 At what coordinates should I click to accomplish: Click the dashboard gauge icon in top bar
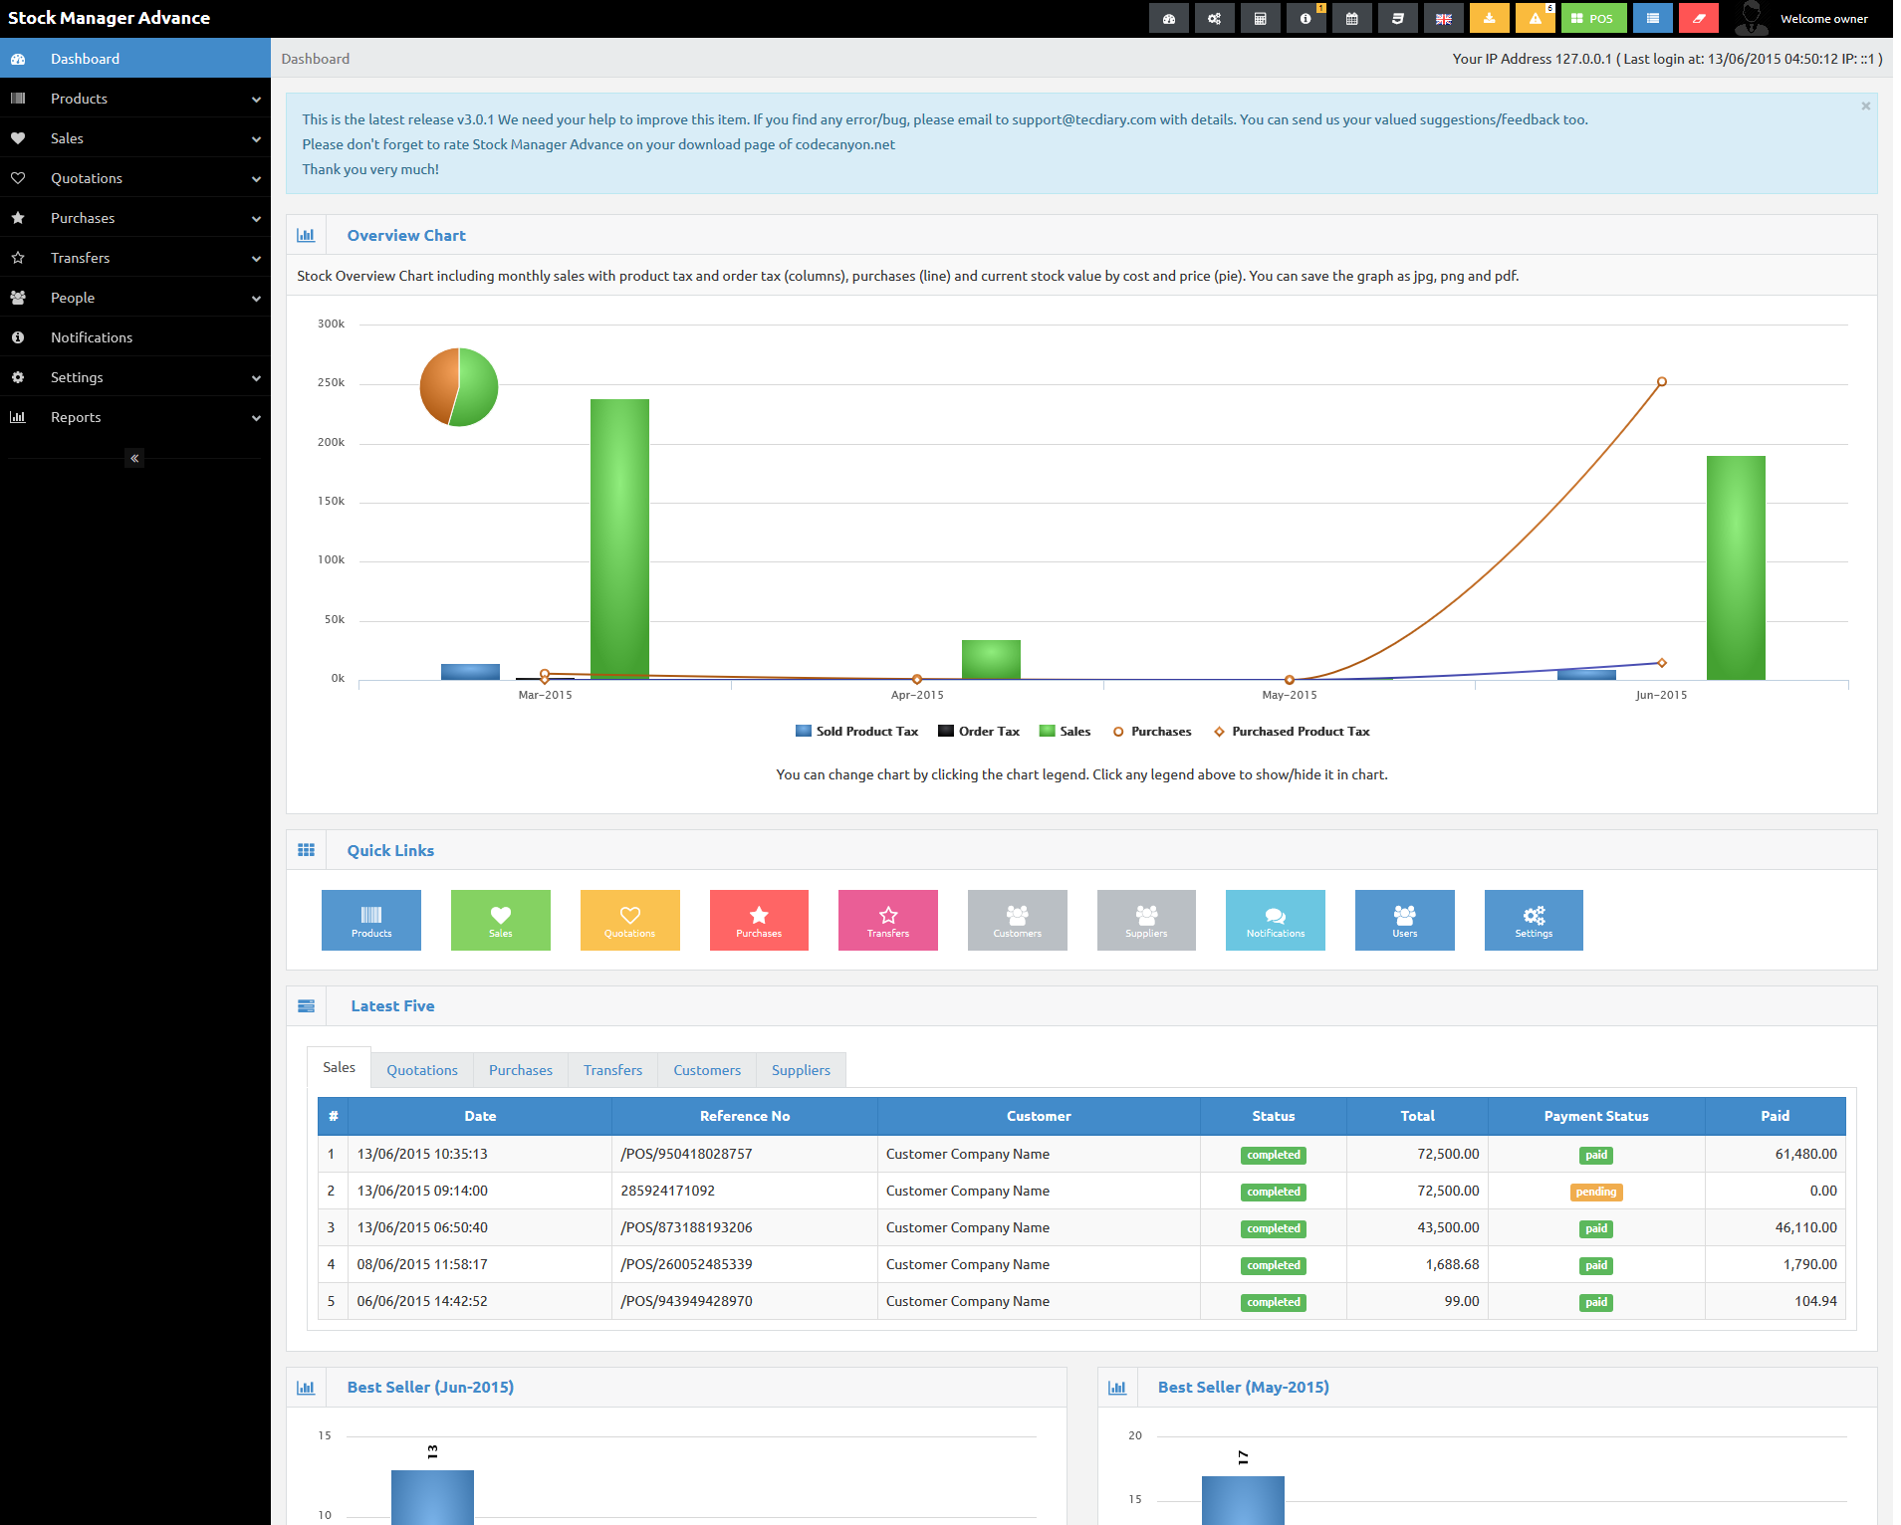(x=1168, y=19)
